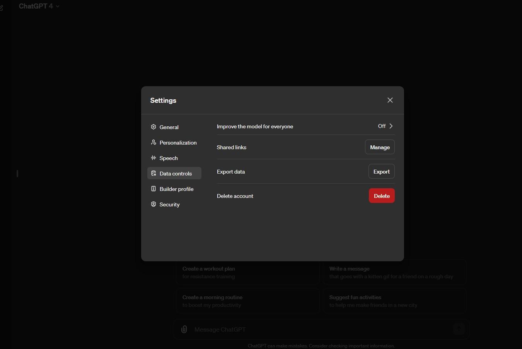The height and width of the screenshot is (349, 522).
Task: Open the Personalization settings tab
Action: click(174, 142)
